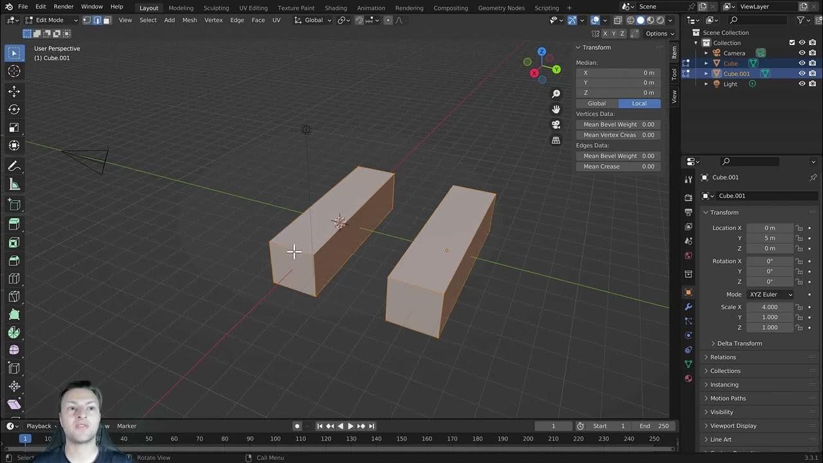
Task: Toggle the Light object's visibility eye
Action: point(801,84)
